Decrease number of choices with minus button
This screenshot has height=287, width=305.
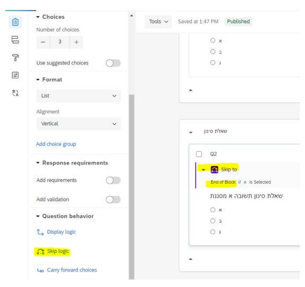(43, 42)
